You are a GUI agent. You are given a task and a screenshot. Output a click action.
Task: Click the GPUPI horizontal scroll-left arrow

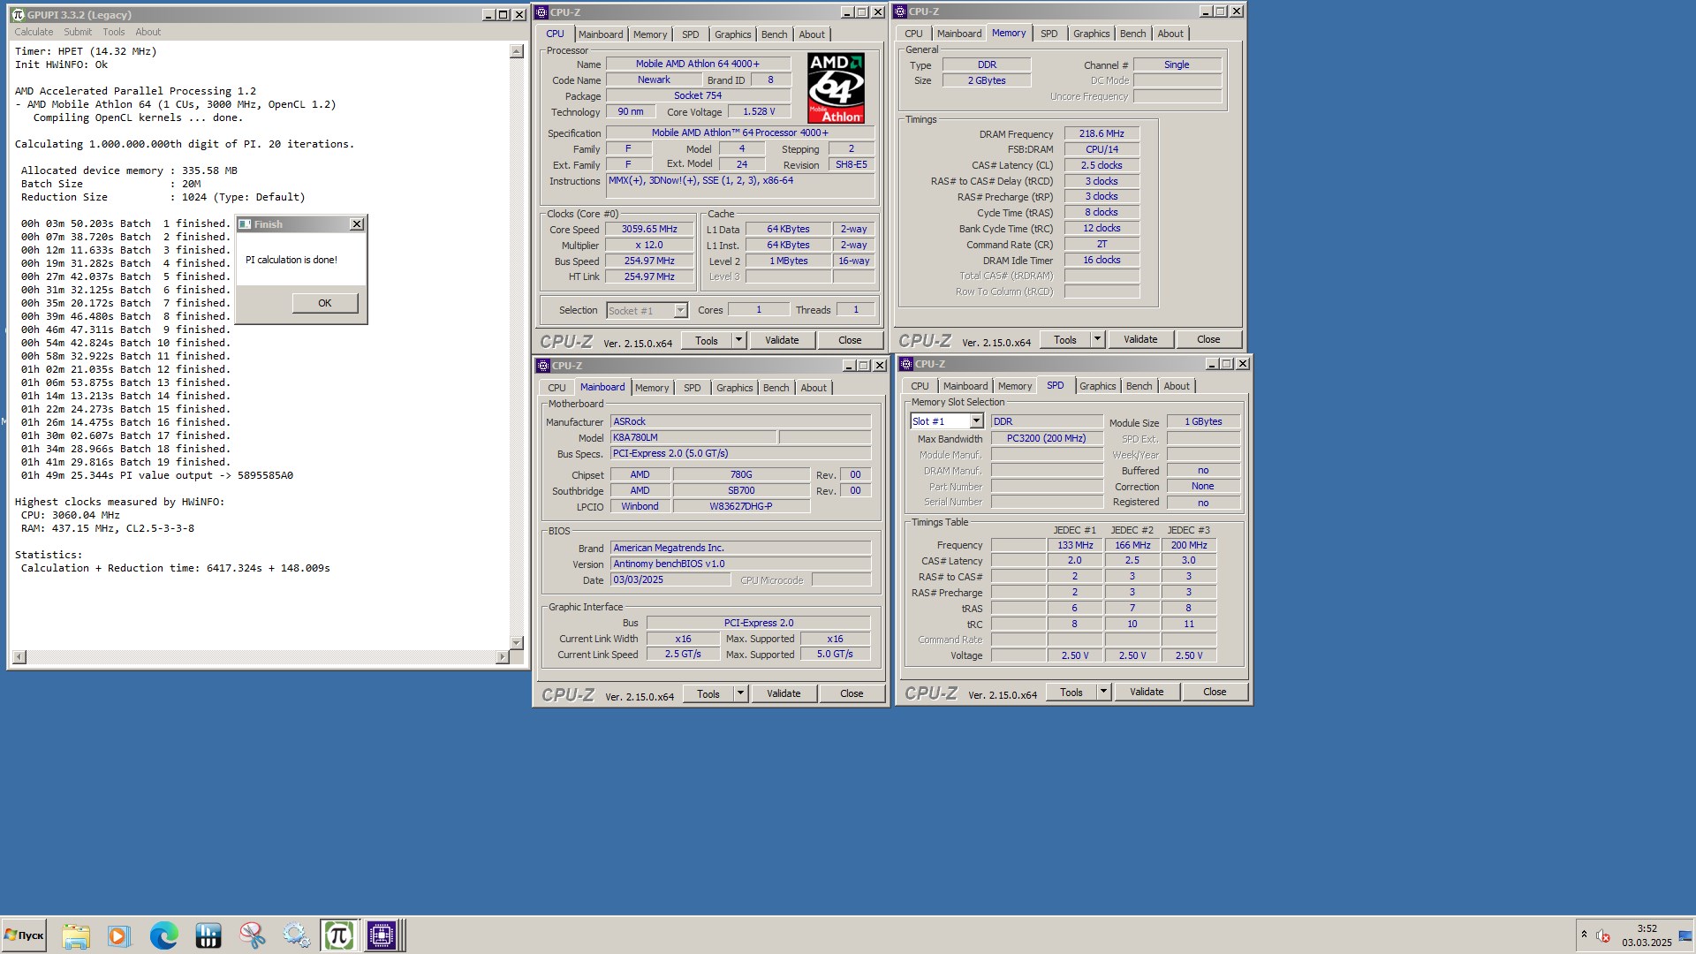[19, 657]
